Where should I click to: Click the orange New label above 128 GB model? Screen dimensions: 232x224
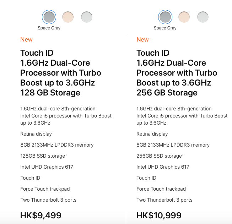26,39
